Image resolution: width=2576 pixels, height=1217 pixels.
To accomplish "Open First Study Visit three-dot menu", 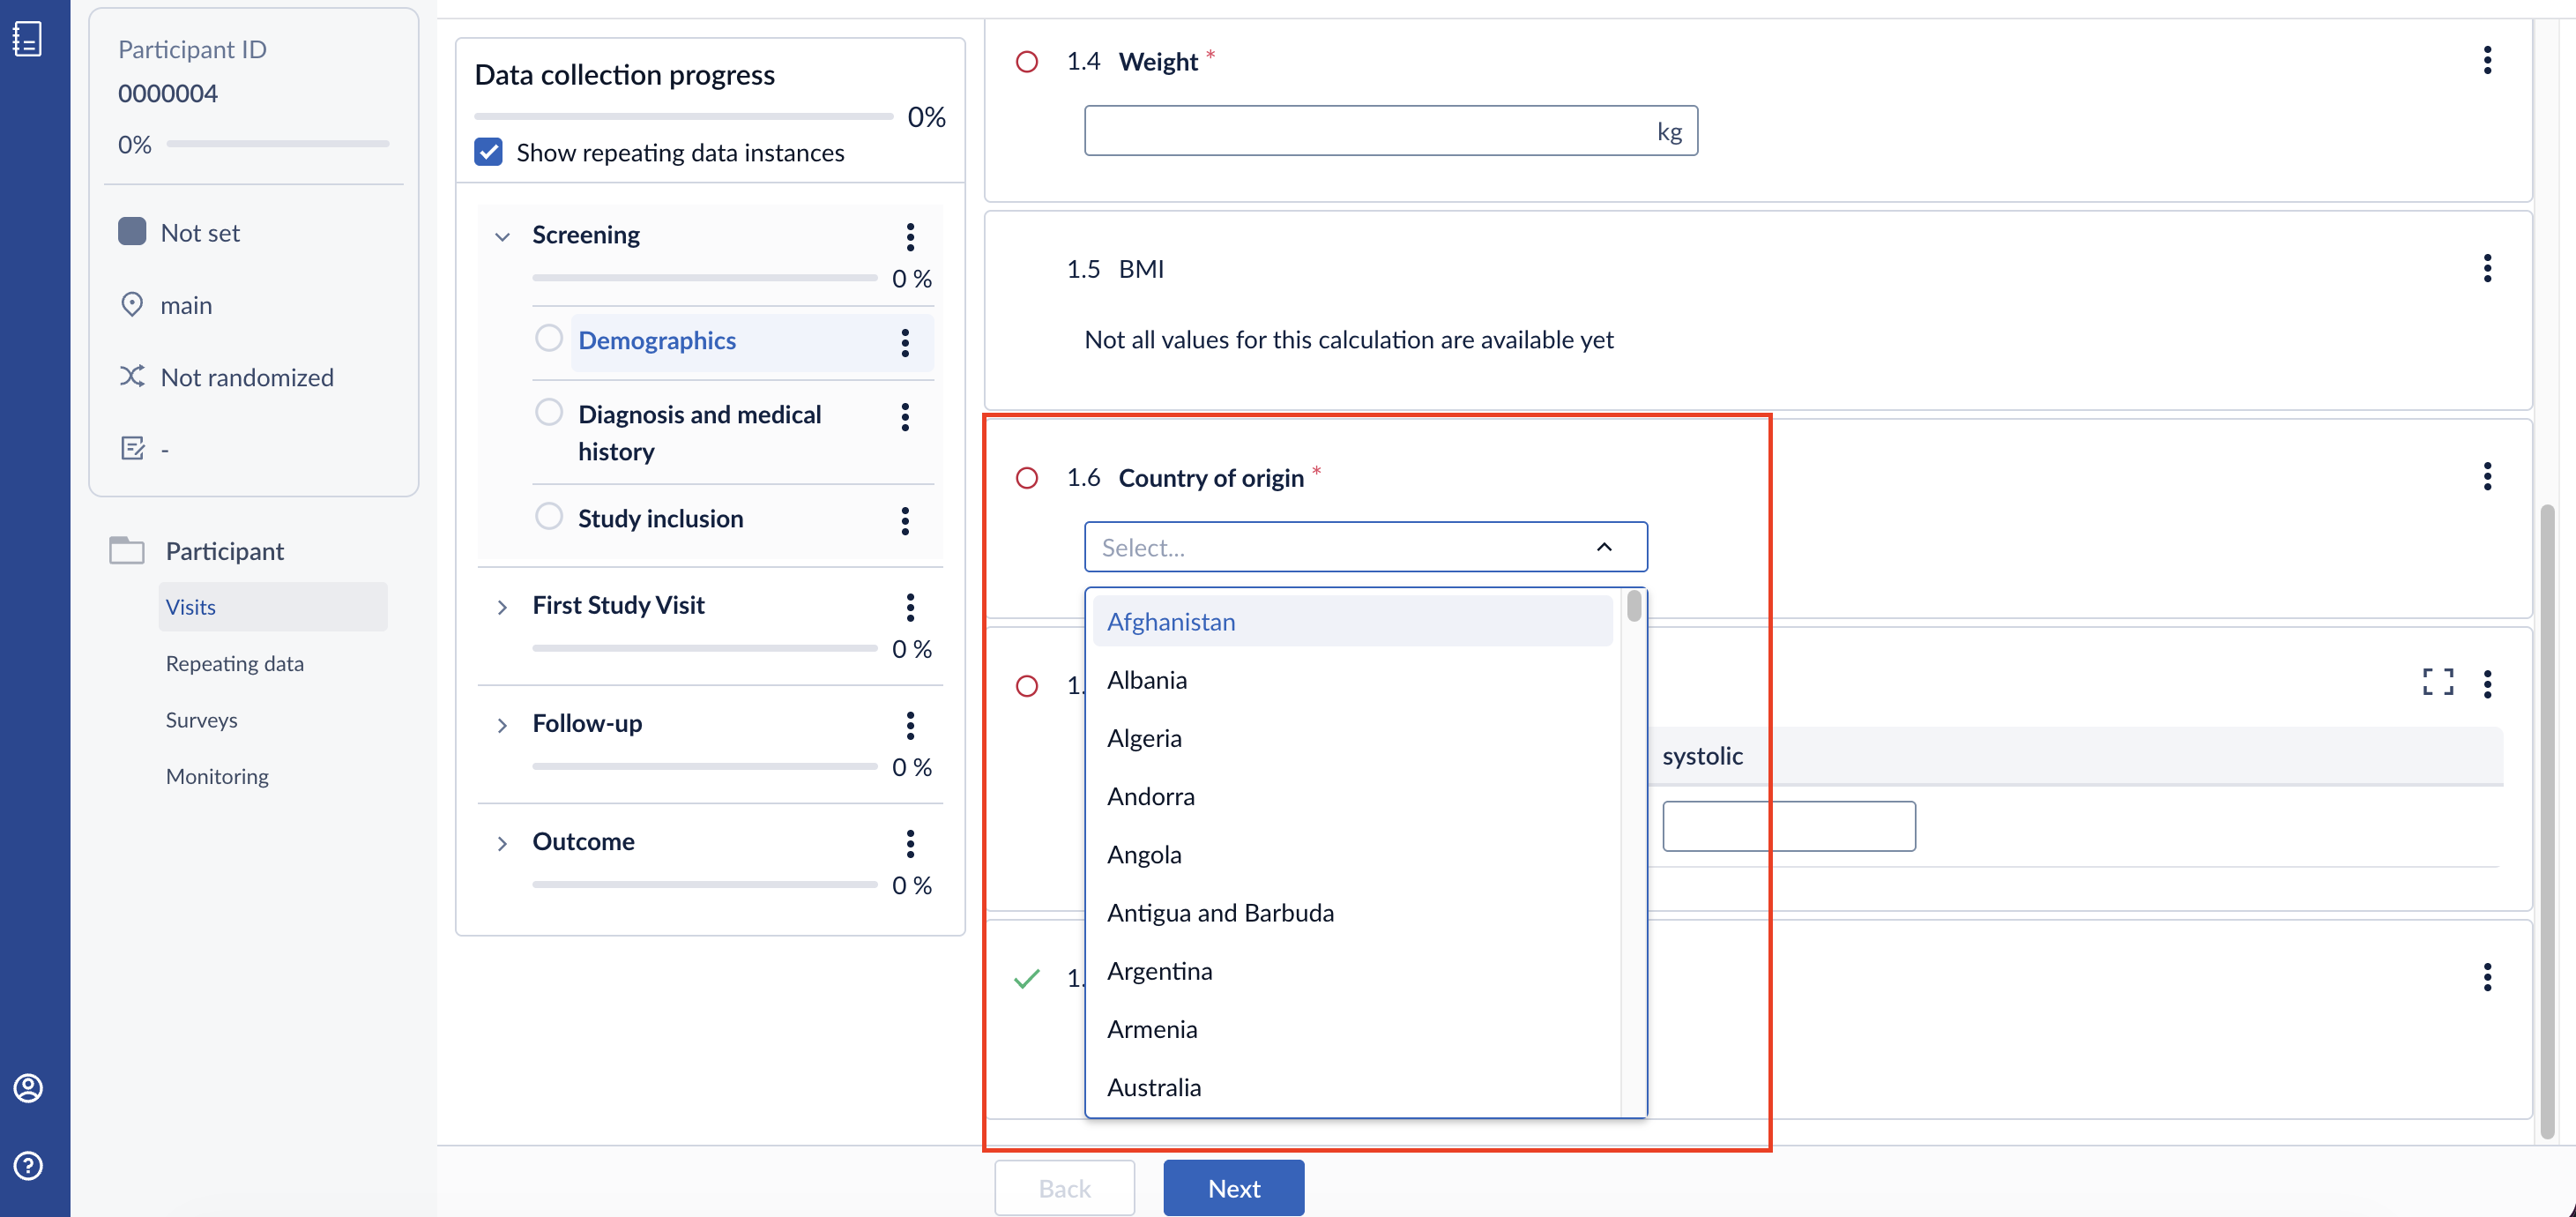I will click(x=910, y=607).
